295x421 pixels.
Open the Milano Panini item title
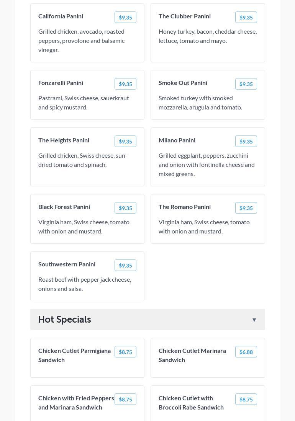(177, 140)
